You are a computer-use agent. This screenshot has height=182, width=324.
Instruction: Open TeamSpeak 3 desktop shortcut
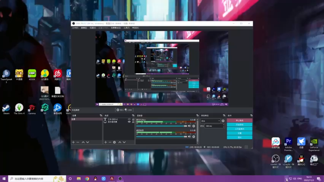coord(6,76)
